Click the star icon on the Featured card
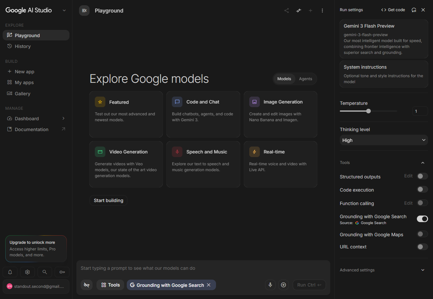 click(100, 102)
